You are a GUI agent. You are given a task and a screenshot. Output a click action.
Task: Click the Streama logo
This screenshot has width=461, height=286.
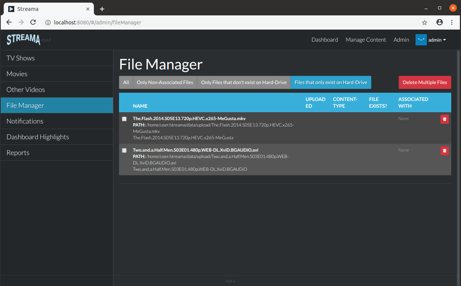pos(23,39)
